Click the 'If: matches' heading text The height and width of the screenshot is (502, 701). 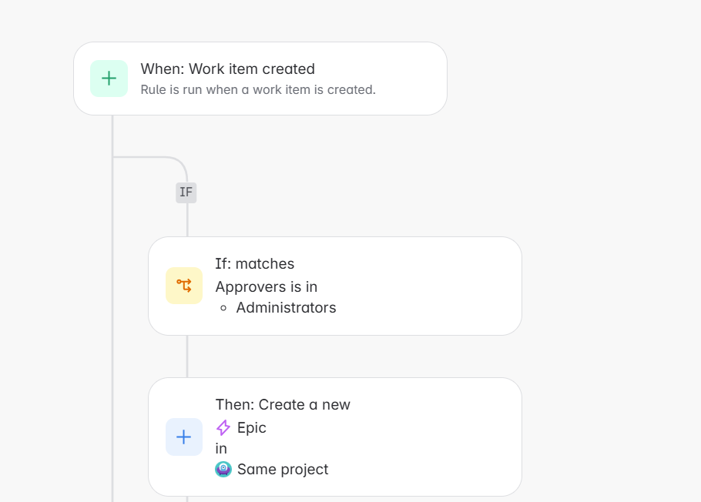(255, 264)
